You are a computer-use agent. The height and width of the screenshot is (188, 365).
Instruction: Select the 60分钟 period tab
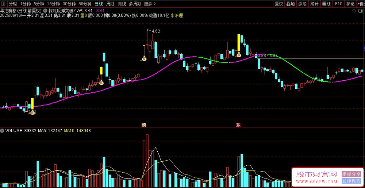click(85, 4)
